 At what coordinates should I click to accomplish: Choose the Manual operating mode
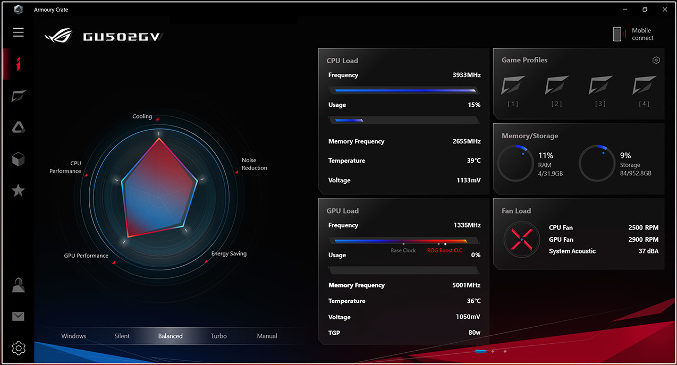click(267, 336)
